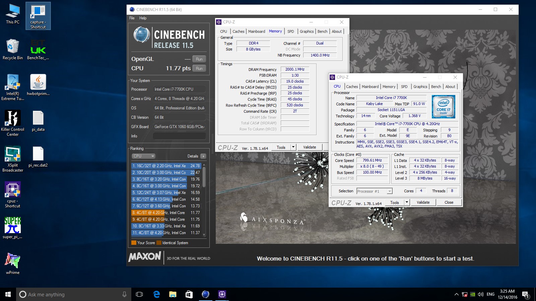Click the Close button in front CPU-Z
The image size is (536, 301).
tap(449, 202)
